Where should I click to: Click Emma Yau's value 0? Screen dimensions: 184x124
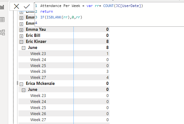click(107, 29)
